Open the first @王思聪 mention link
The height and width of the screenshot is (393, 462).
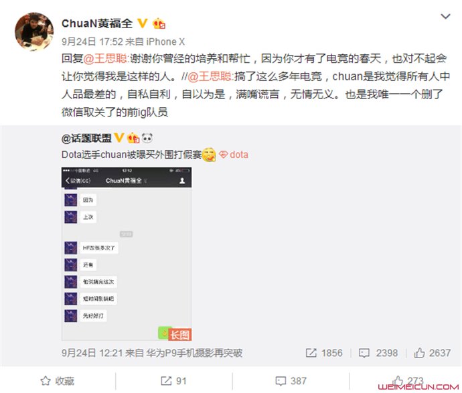click(x=105, y=59)
